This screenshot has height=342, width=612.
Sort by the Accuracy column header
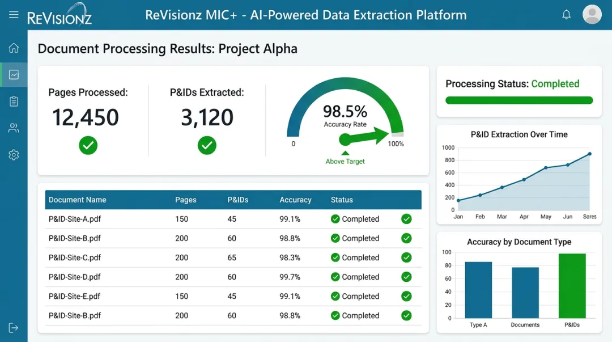coord(295,200)
